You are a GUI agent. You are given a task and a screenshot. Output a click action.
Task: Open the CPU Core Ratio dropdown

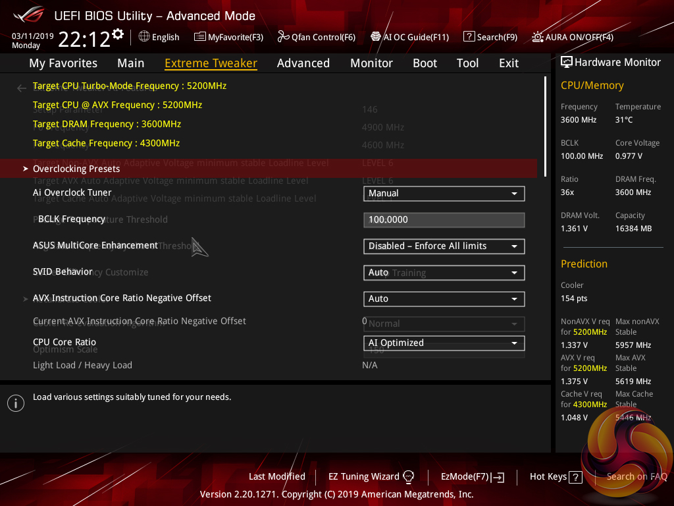click(x=444, y=343)
